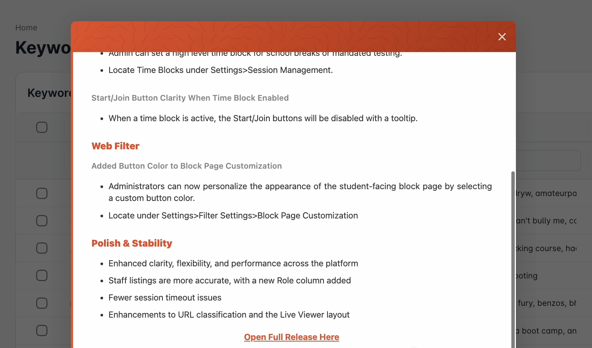The width and height of the screenshot is (592, 348).
Task: Select the checkbox for the 'king course' row
Action: (x=42, y=248)
